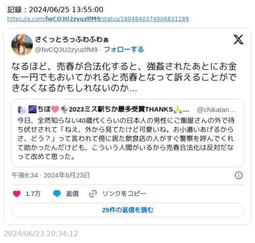The height and width of the screenshot is (243, 255).
Task: Open the tweet info circle icon
Action: point(239,175)
